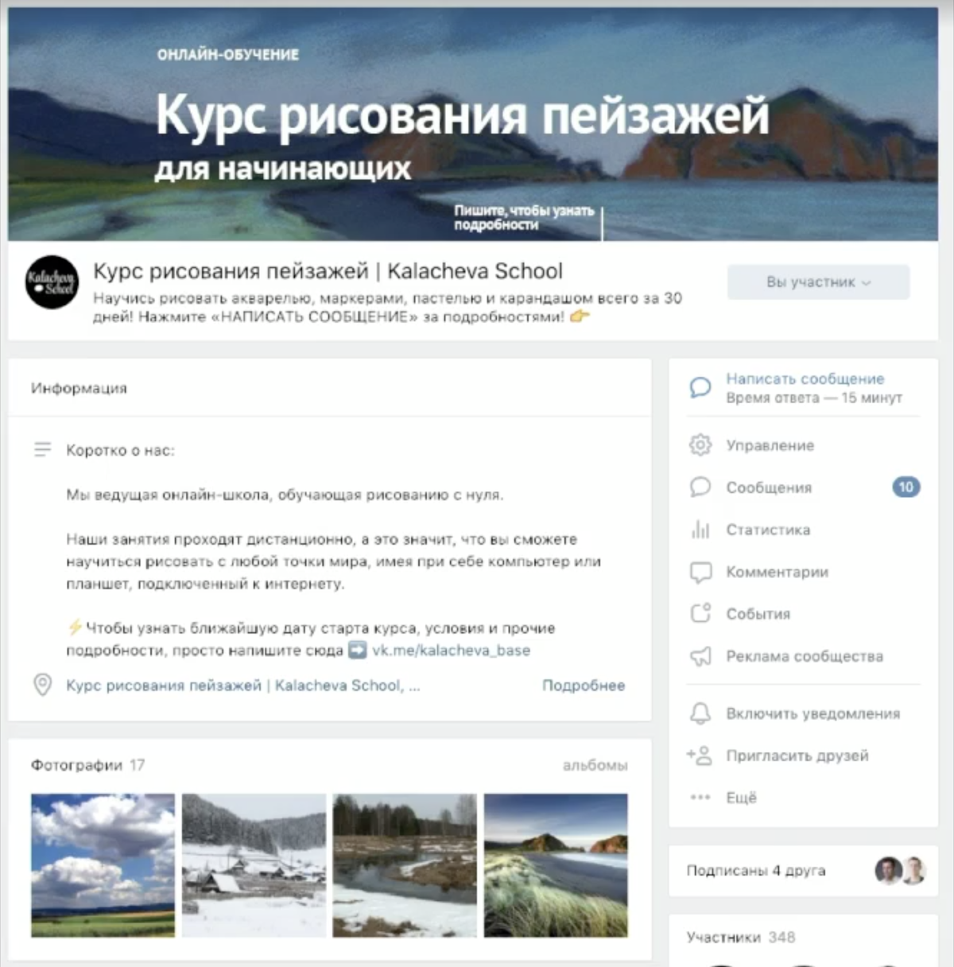The image size is (954, 967).
Task: Click the Статистика bar chart icon
Action: (700, 530)
